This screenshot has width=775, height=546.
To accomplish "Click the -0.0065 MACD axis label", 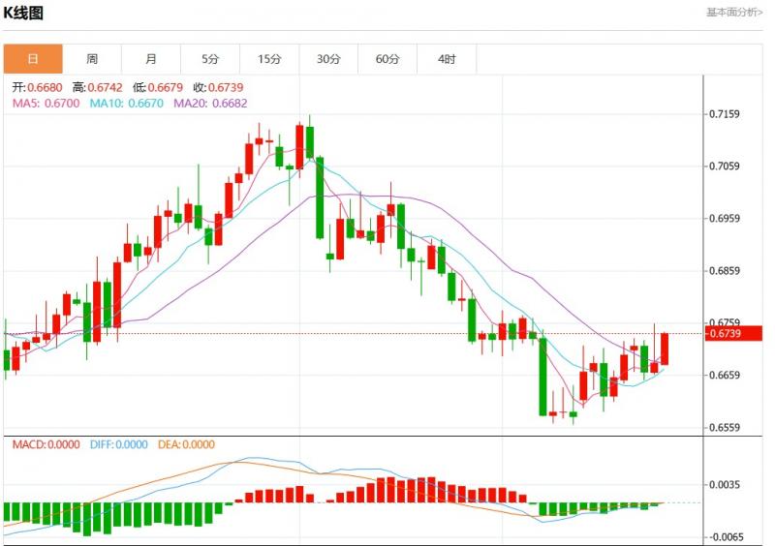I will pyautogui.click(x=726, y=537).
